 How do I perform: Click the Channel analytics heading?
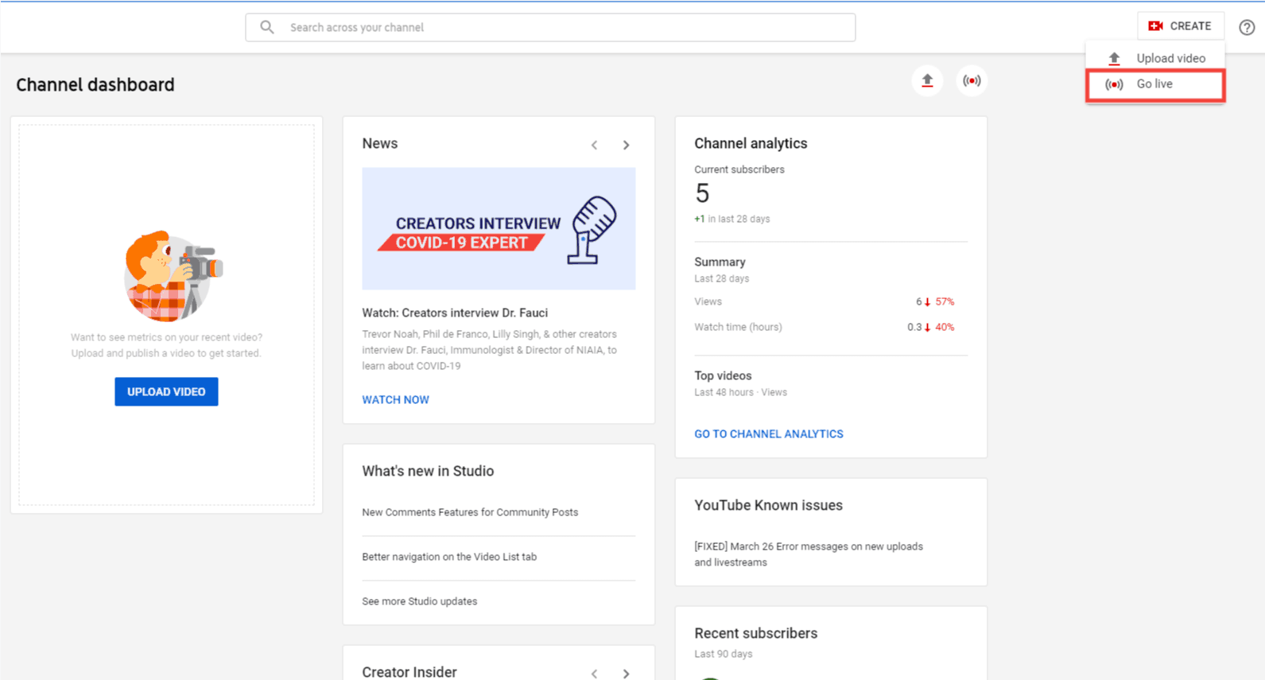click(x=751, y=143)
